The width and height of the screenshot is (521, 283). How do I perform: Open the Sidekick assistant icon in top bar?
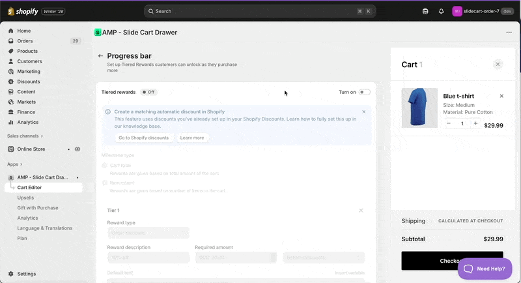425,11
